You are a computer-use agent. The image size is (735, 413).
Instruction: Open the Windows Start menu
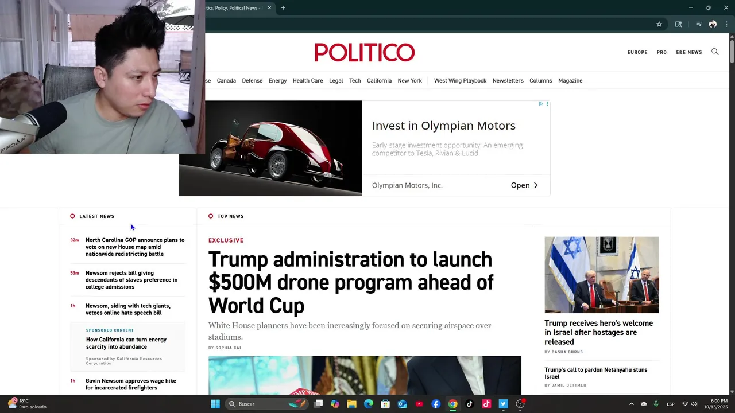[215, 404]
